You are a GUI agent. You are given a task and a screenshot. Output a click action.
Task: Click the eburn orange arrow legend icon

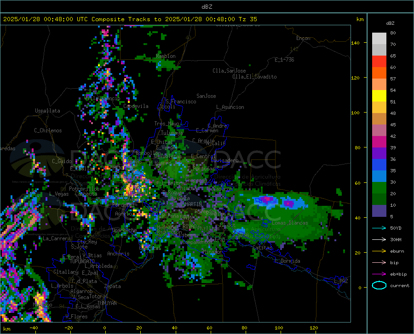click(379, 251)
